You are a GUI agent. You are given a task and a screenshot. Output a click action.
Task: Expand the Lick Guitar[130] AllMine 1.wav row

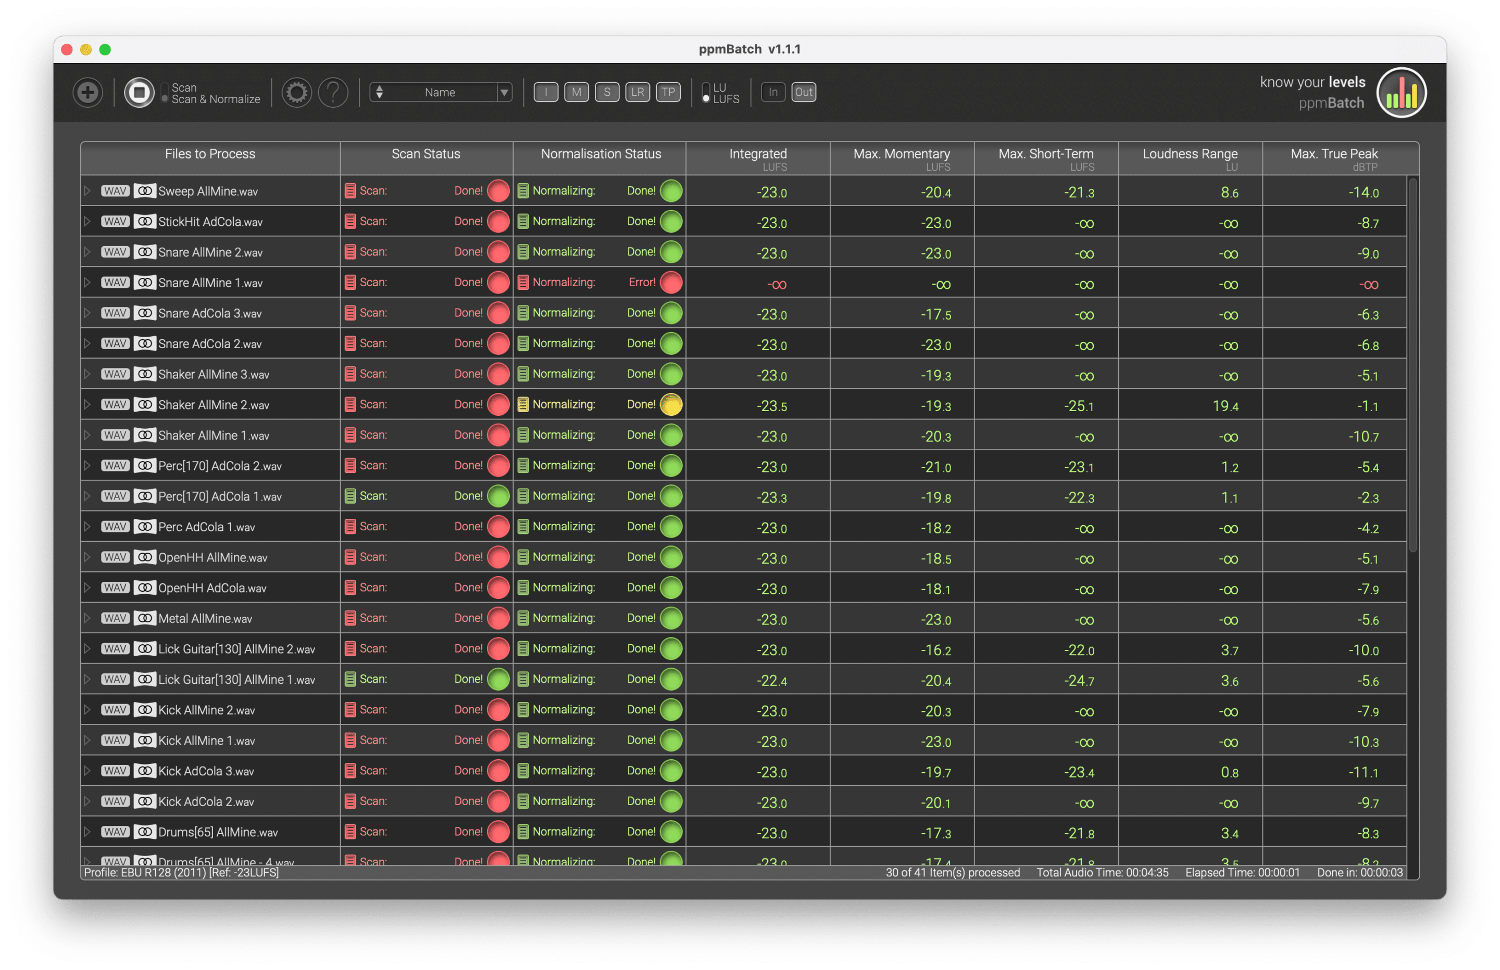[87, 679]
